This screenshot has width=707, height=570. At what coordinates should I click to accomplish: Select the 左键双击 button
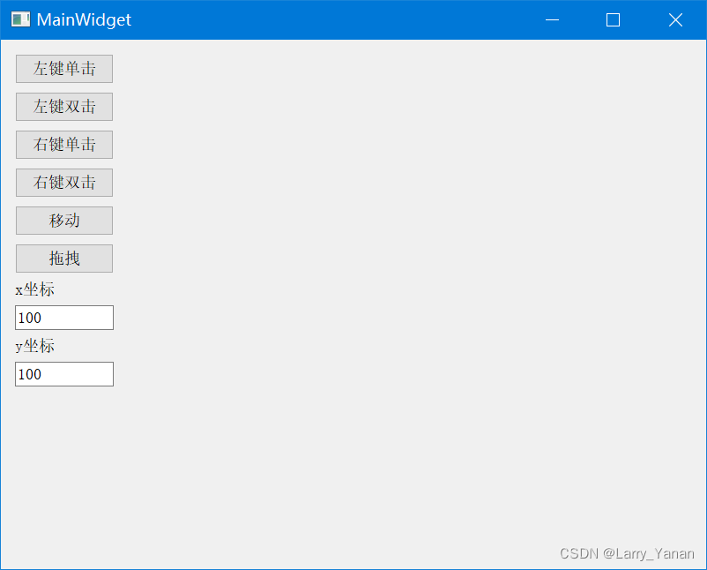pos(64,107)
